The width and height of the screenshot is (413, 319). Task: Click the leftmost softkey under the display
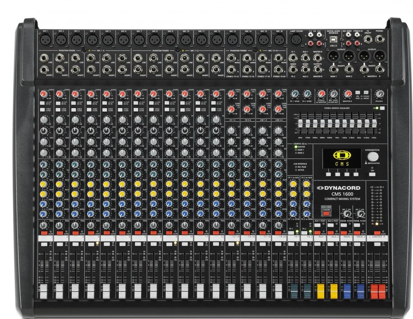pos(328,174)
